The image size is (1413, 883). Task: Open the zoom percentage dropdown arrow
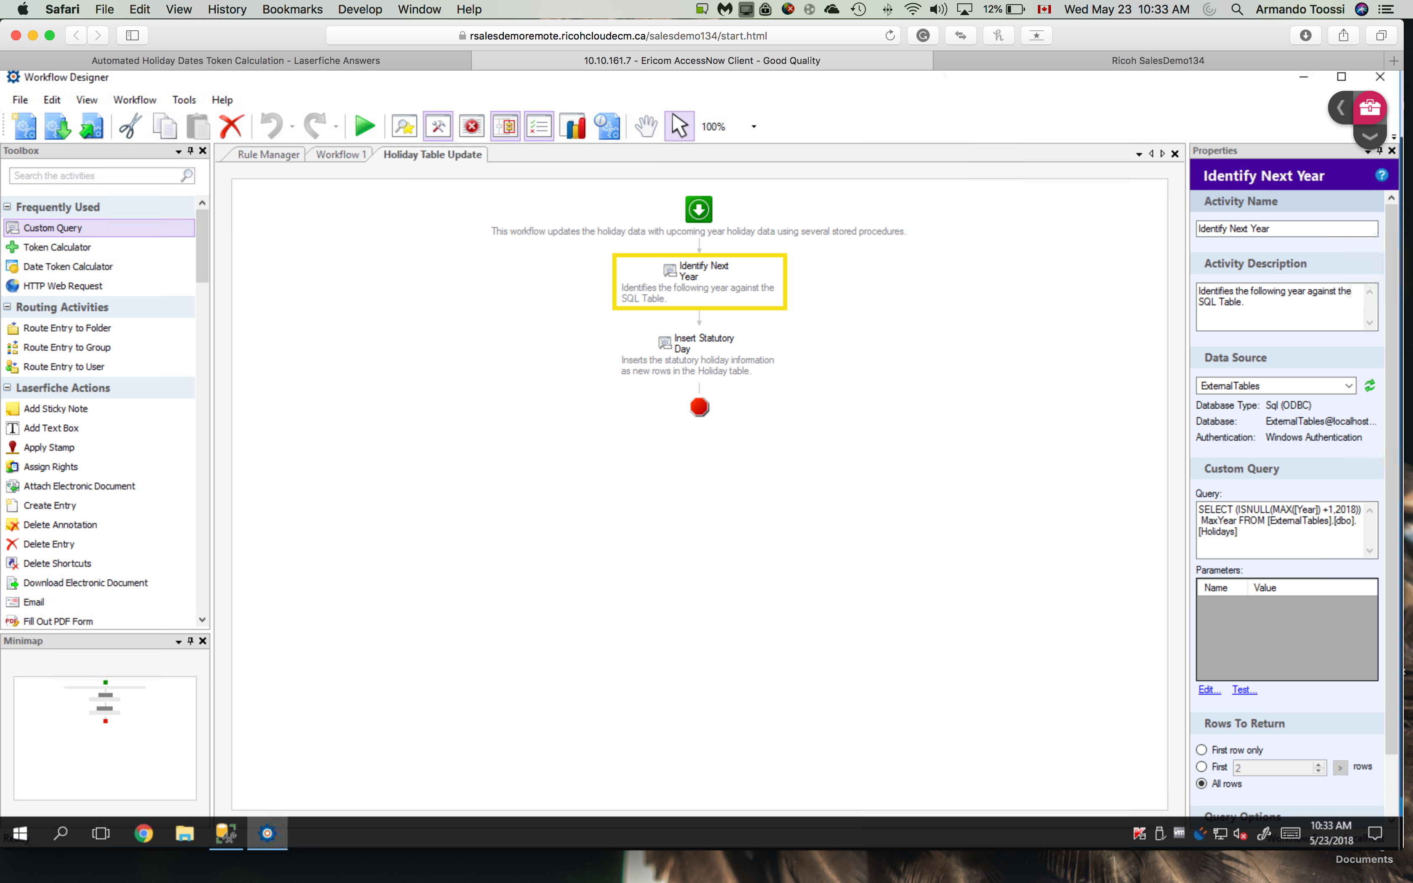[753, 127]
